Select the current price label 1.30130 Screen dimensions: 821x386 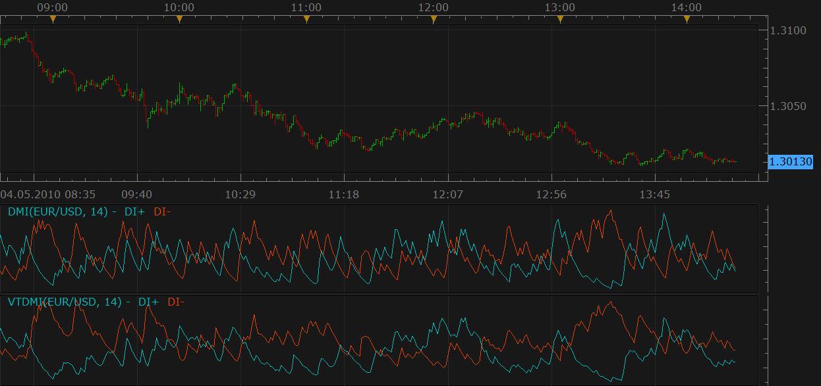(x=791, y=161)
